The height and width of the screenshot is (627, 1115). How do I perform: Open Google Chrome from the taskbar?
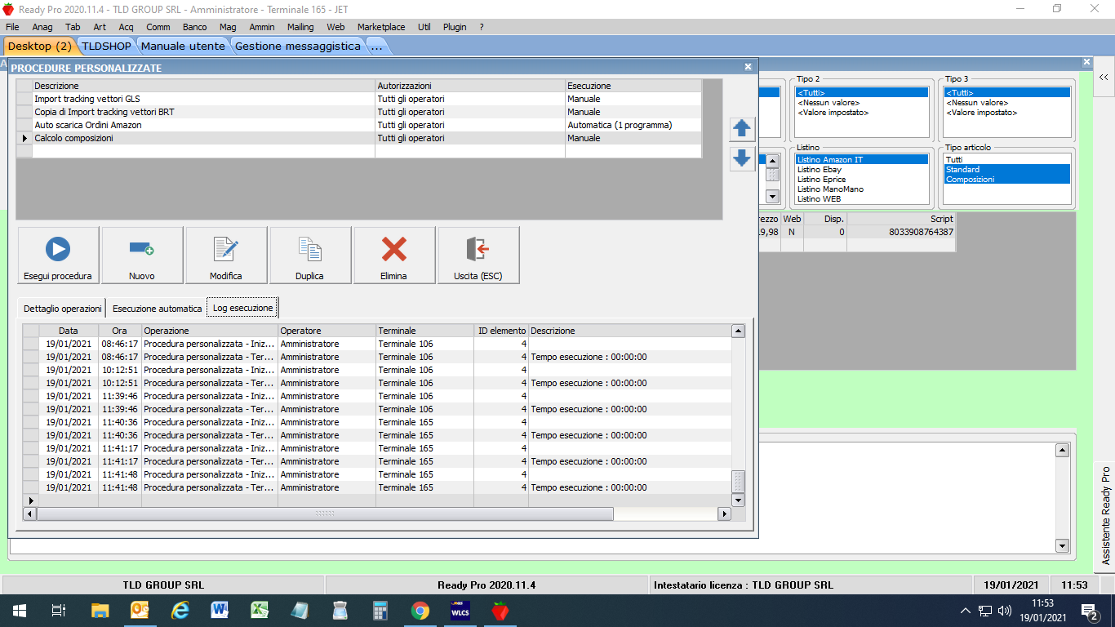point(420,610)
